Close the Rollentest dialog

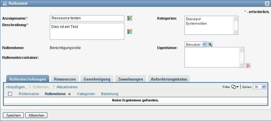[x=267, y=3]
